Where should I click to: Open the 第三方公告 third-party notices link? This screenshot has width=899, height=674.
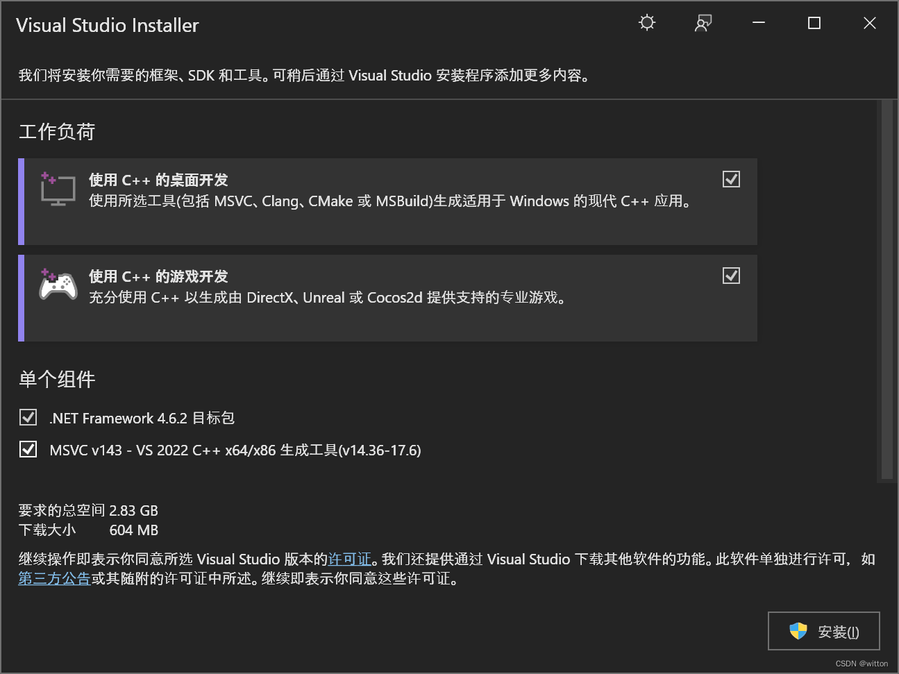coord(54,579)
